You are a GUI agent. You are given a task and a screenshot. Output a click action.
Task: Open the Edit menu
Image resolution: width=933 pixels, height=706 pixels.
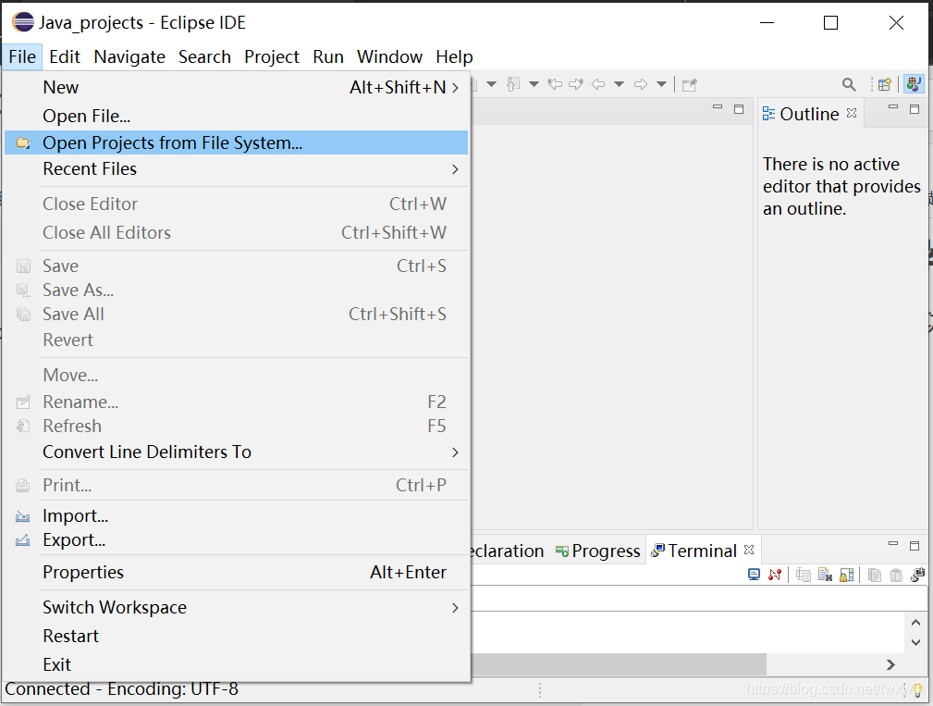(64, 56)
